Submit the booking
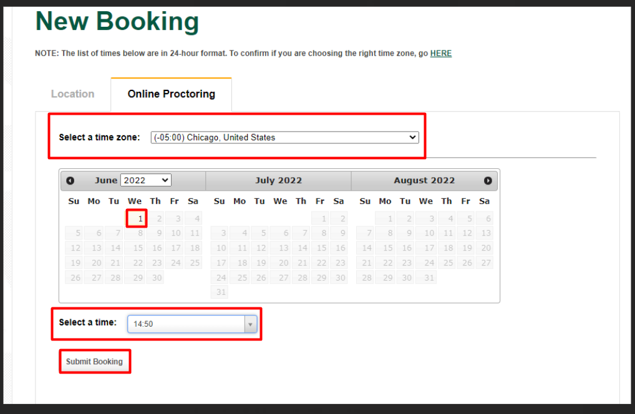This screenshot has height=414, width=635. 94,362
